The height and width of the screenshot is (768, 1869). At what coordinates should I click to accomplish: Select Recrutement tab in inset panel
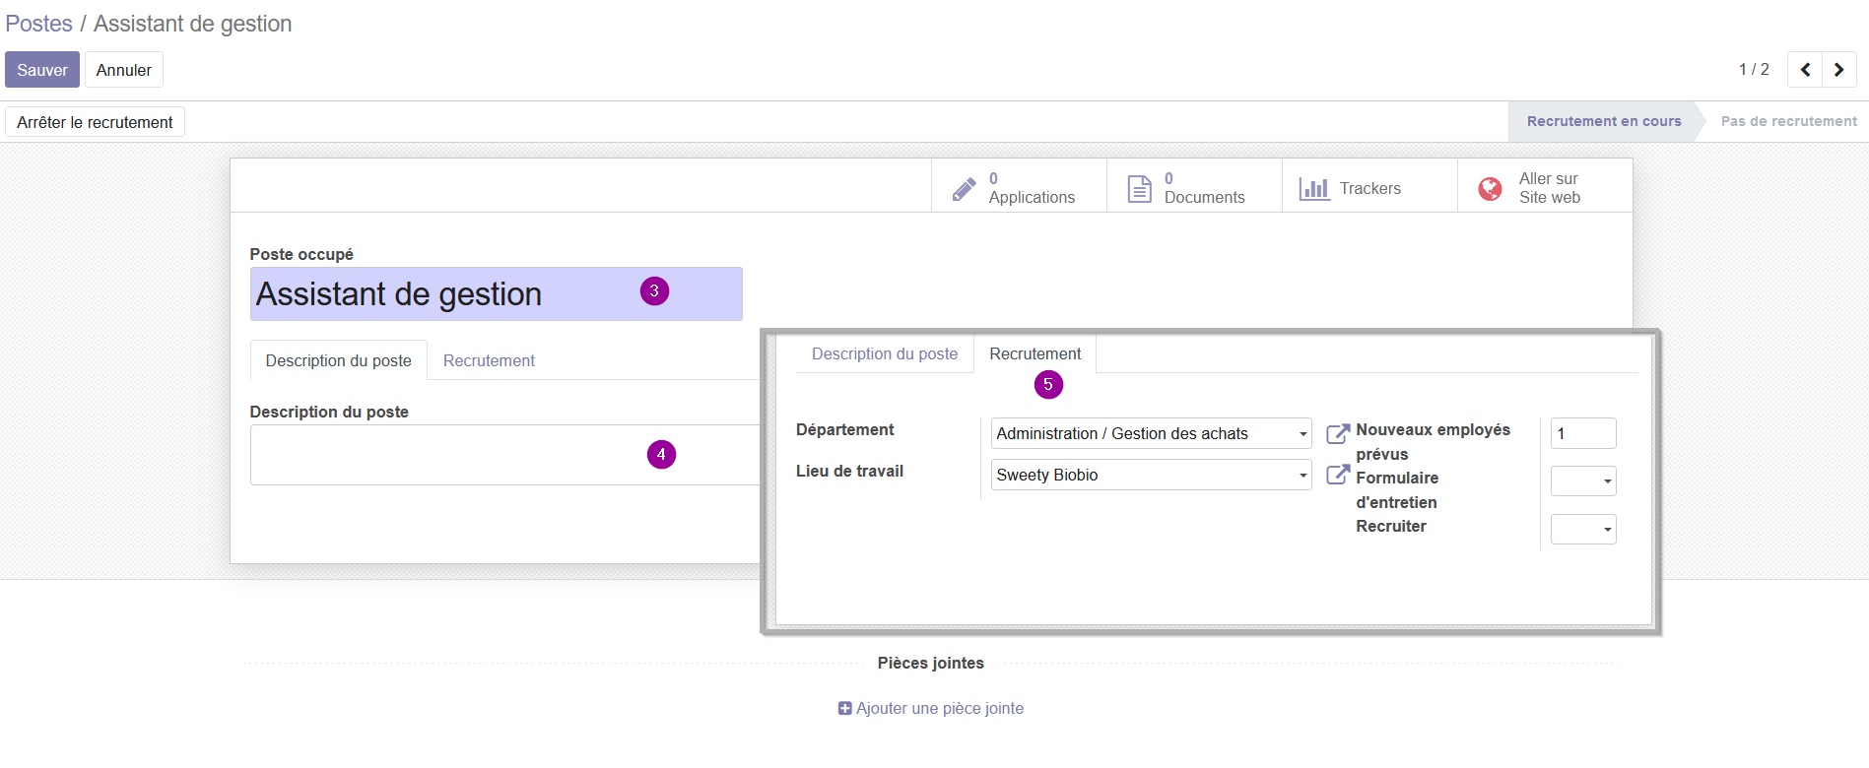tap(1035, 353)
